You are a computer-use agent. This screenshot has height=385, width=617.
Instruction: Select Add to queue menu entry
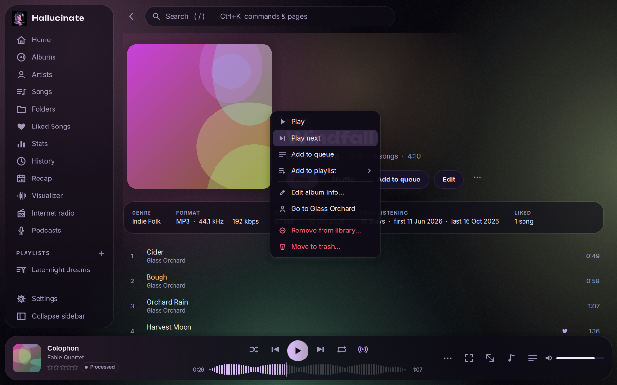pos(325,154)
